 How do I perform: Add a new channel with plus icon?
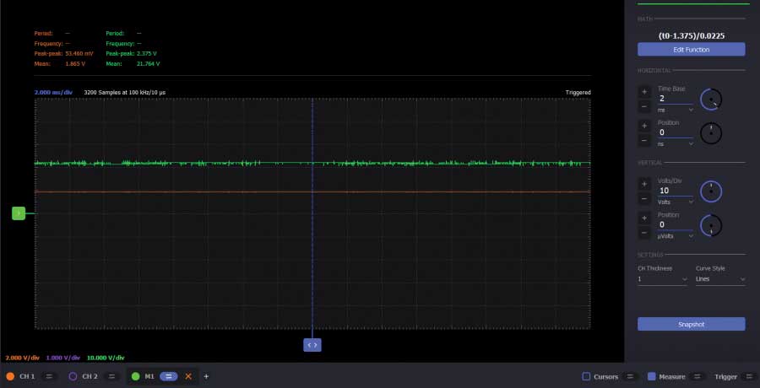pos(206,376)
